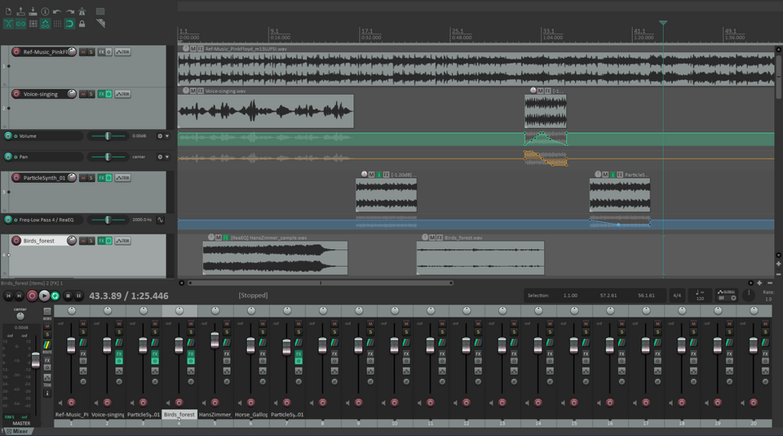This screenshot has width=783, height=436.
Task: Click the 4/4 time signature field
Action: 677,296
